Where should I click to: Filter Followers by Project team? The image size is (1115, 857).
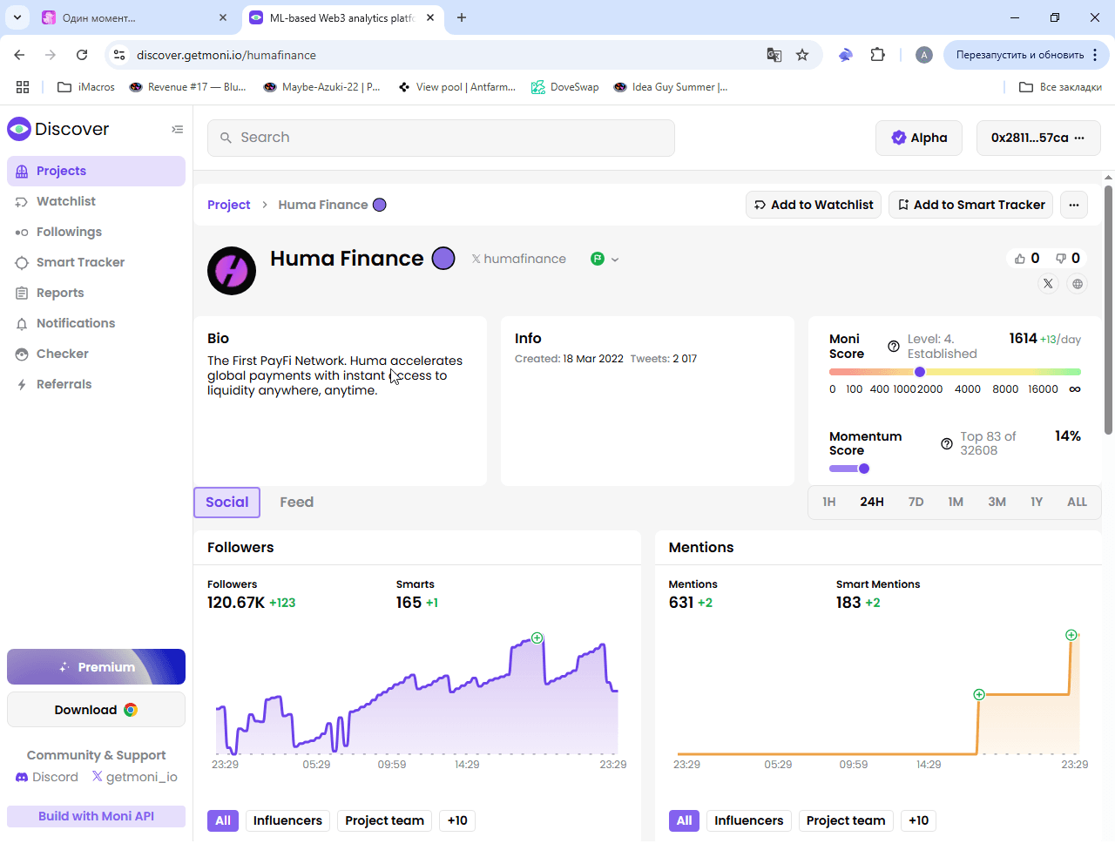384,820
